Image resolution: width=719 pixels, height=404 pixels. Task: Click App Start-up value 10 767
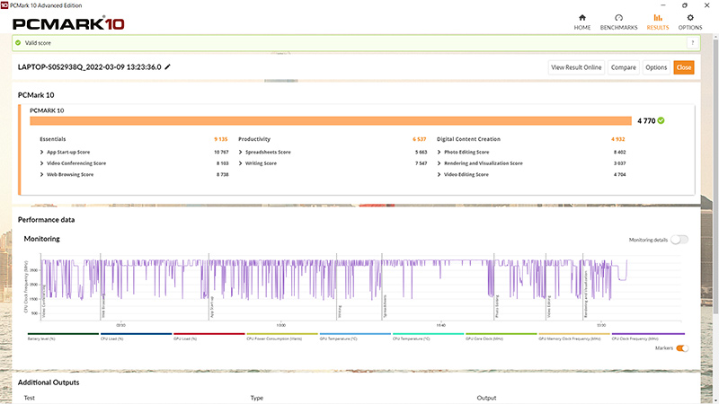221,152
